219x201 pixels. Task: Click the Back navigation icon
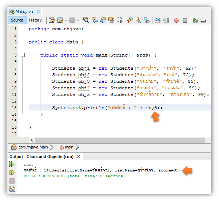pyautogui.click(x=60, y=20)
